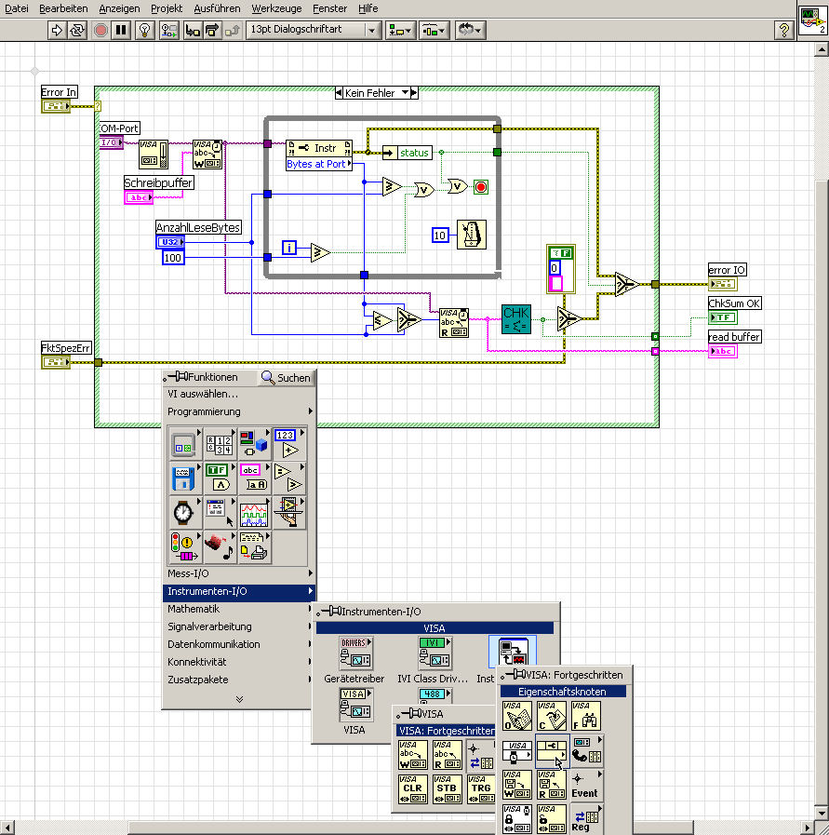The image size is (829, 835).
Task: Toggle the highlight execution light bulb
Action: [x=144, y=30]
